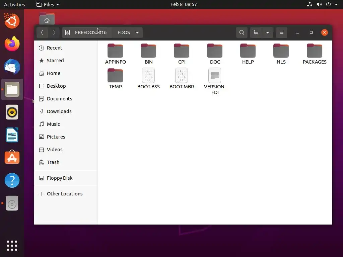Click the Home folder desktop icon
Image resolution: width=343 pixels, height=257 pixels.
click(47, 18)
